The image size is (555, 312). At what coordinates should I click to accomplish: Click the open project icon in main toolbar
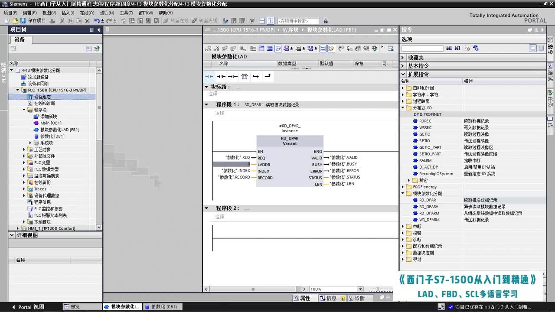[15, 21]
